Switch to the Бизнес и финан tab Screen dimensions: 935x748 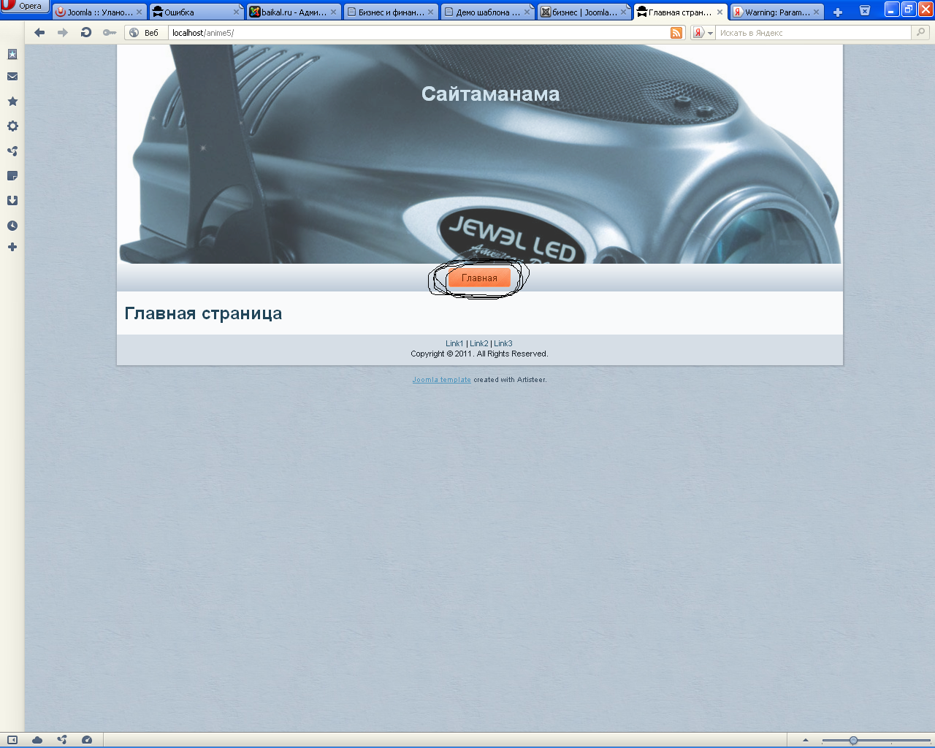click(390, 12)
